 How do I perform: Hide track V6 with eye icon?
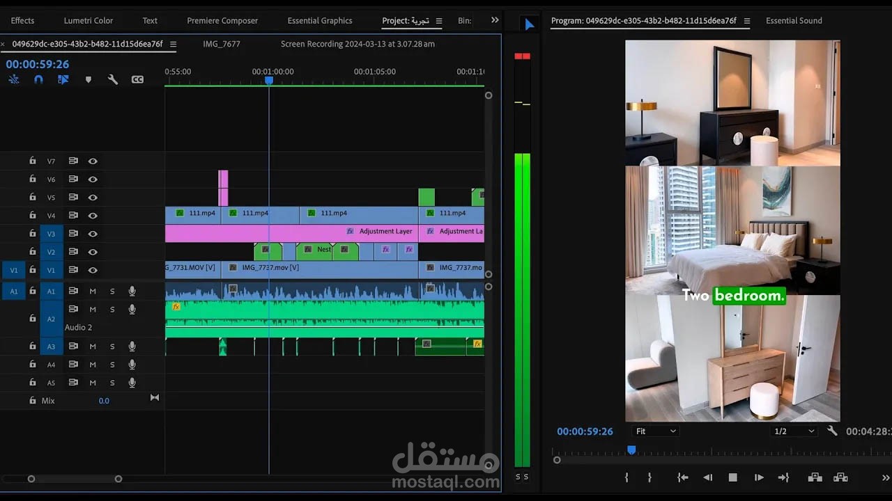pos(93,179)
